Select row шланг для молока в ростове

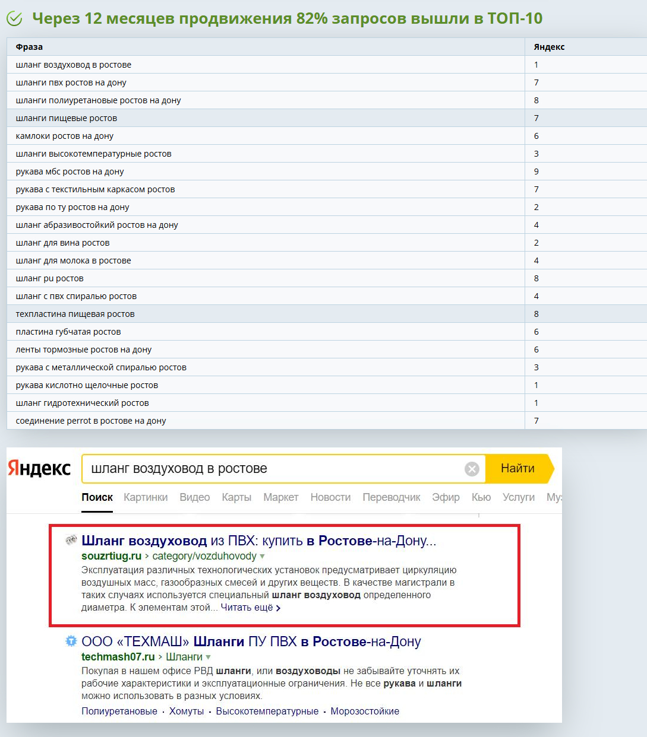327,261
